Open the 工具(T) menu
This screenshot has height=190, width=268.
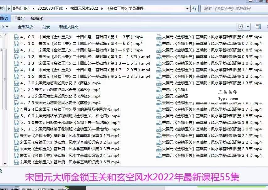[19, 18]
